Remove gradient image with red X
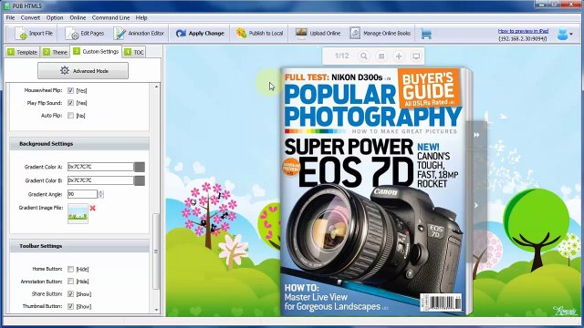 [93, 208]
